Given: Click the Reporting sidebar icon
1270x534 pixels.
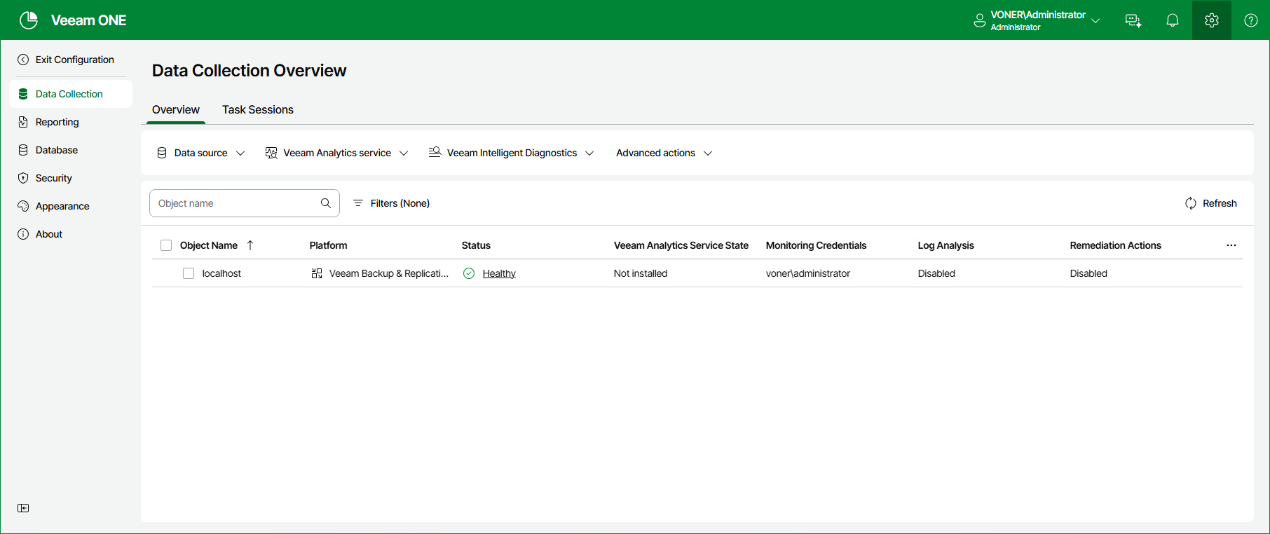Looking at the screenshot, I should tap(23, 122).
